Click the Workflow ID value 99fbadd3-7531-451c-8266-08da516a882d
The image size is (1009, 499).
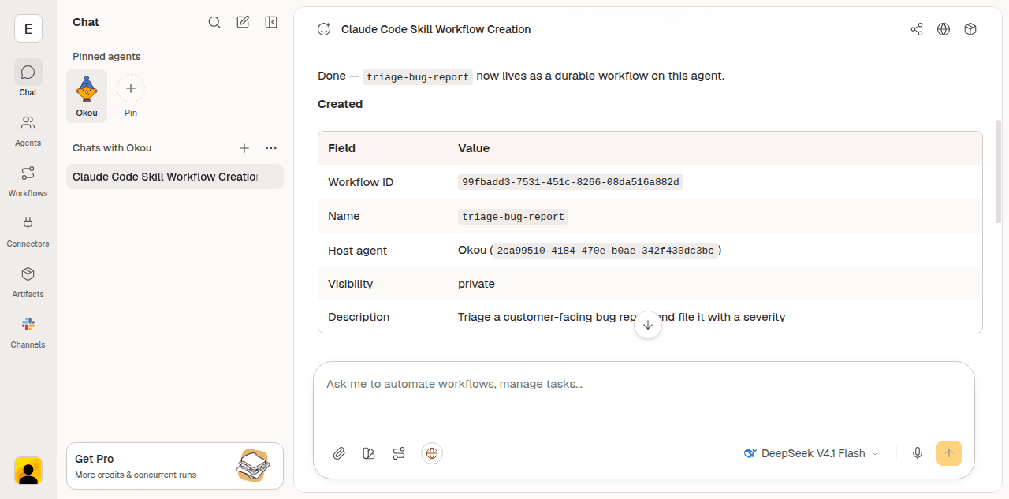[x=571, y=182]
